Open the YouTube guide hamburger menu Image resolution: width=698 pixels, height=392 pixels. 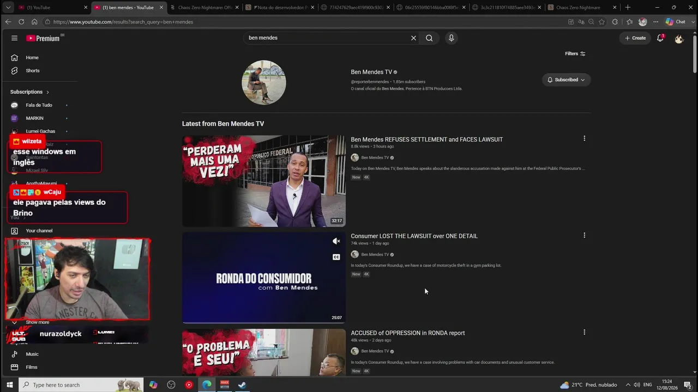(14, 38)
